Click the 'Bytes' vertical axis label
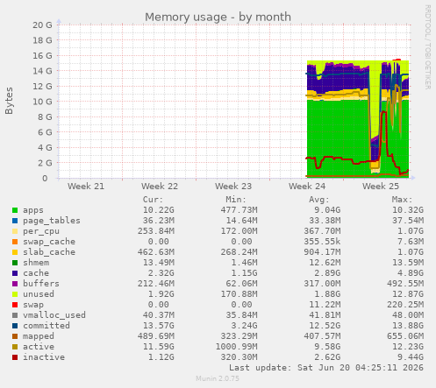This screenshot has height=388, width=436. [x=9, y=101]
